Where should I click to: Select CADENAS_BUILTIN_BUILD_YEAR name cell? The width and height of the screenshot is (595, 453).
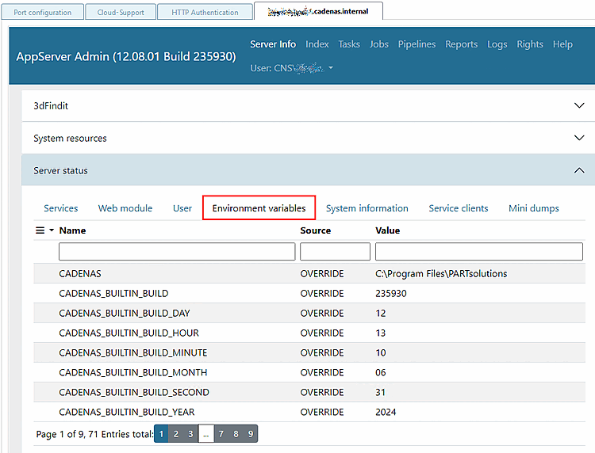pyautogui.click(x=127, y=412)
